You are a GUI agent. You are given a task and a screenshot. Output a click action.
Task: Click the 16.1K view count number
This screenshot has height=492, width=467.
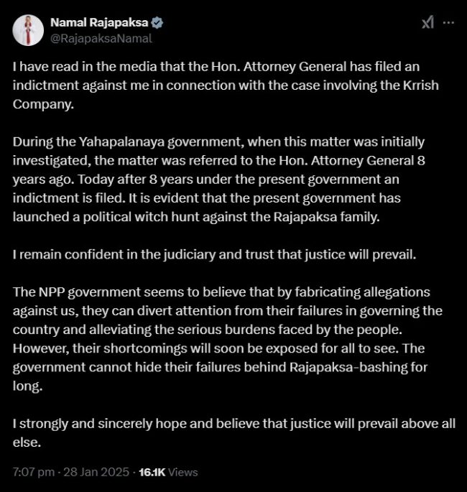tap(152, 472)
